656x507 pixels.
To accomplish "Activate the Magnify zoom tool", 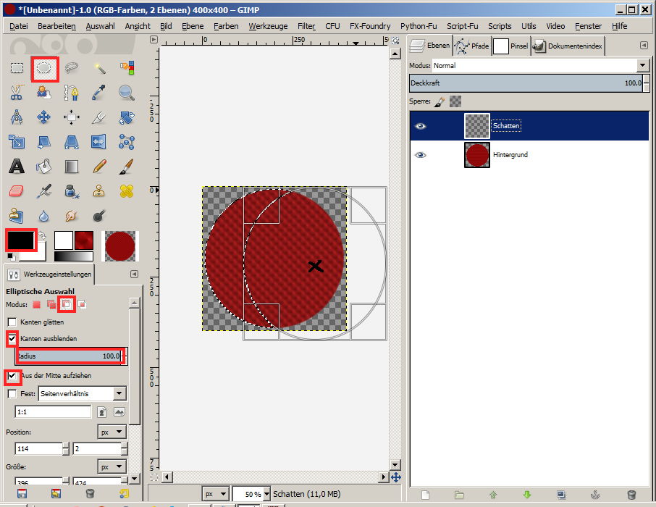I will pyautogui.click(x=127, y=93).
